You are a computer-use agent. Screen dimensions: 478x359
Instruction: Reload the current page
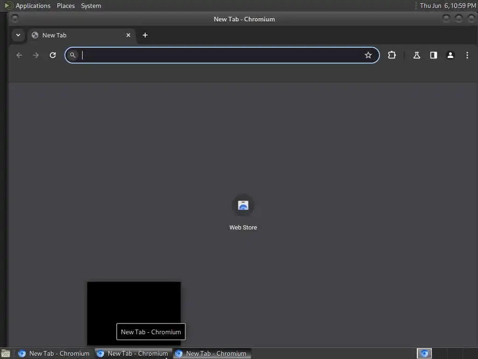53,55
